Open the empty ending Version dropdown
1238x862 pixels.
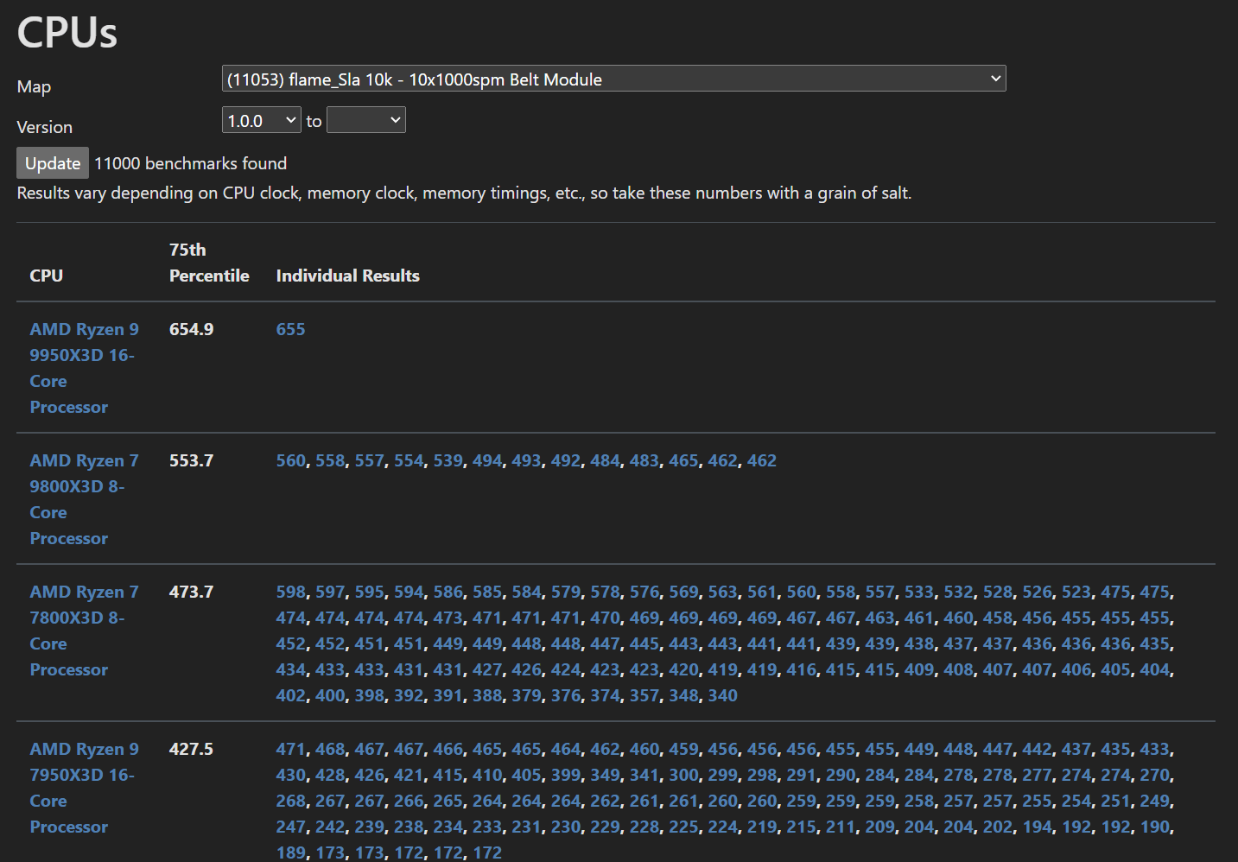(x=365, y=119)
